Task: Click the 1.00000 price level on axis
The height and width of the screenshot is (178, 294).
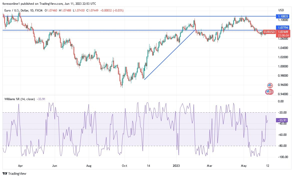Action: [x=283, y=66]
